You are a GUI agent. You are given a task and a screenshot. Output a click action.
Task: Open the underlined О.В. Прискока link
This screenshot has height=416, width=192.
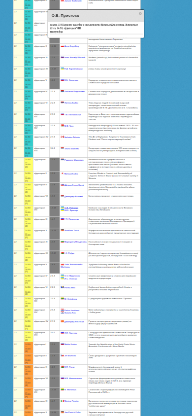coord(71,208)
